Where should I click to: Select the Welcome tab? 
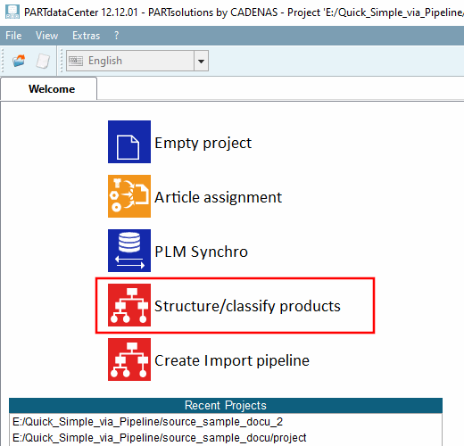click(49, 89)
